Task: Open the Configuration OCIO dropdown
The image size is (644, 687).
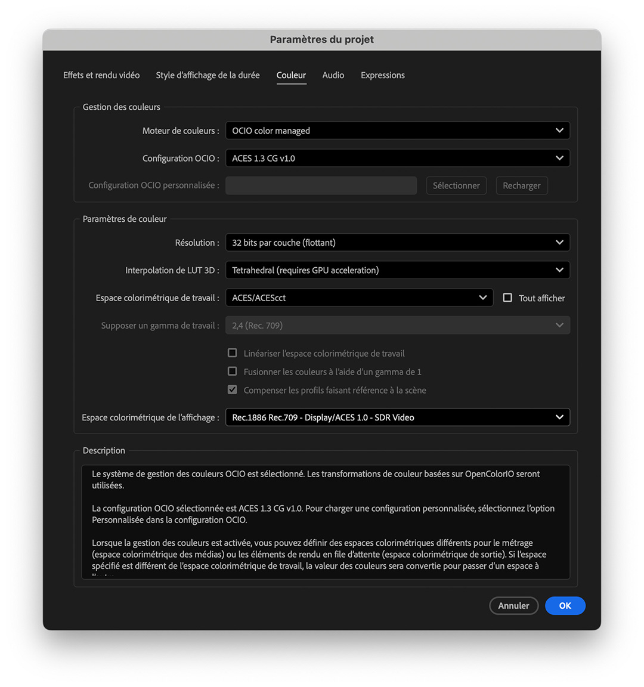Action: pos(397,158)
